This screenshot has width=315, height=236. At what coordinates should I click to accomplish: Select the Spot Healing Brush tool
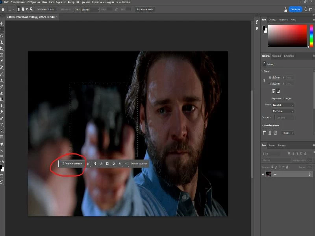click(2, 68)
